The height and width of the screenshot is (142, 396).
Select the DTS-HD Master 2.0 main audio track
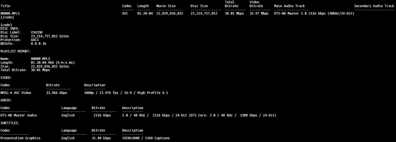coord(314,13)
